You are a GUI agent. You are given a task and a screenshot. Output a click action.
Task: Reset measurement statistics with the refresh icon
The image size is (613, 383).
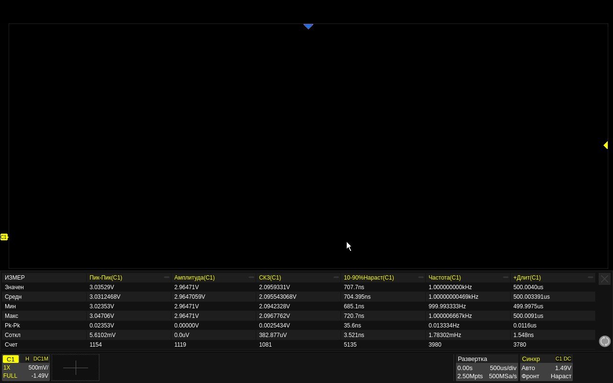pos(604,341)
